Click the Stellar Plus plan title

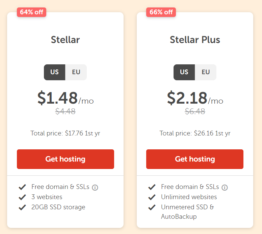pyautogui.click(x=195, y=40)
